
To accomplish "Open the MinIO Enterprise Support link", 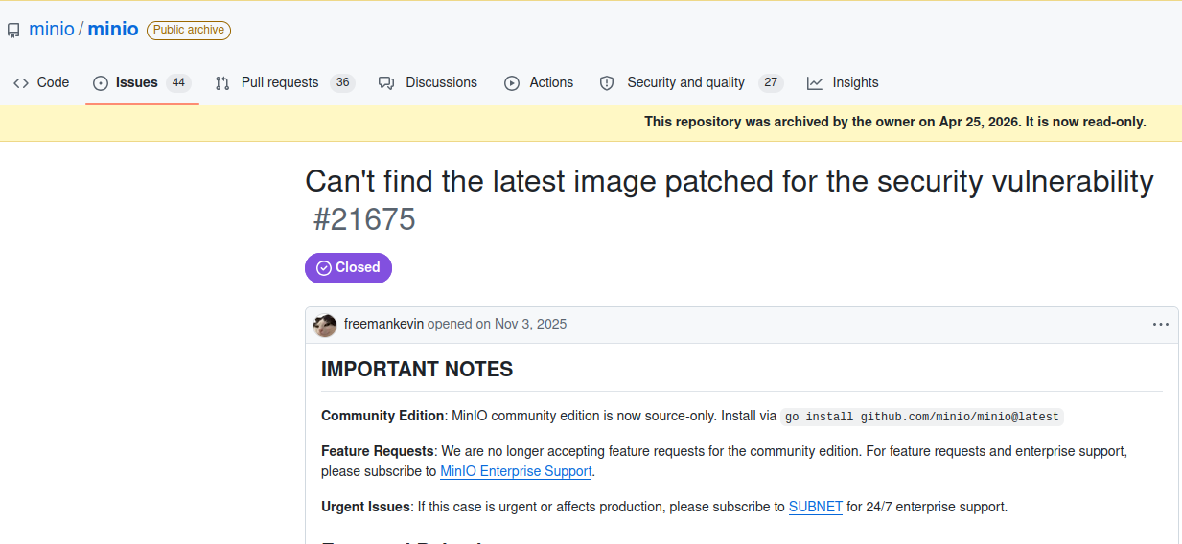I will [x=516, y=471].
